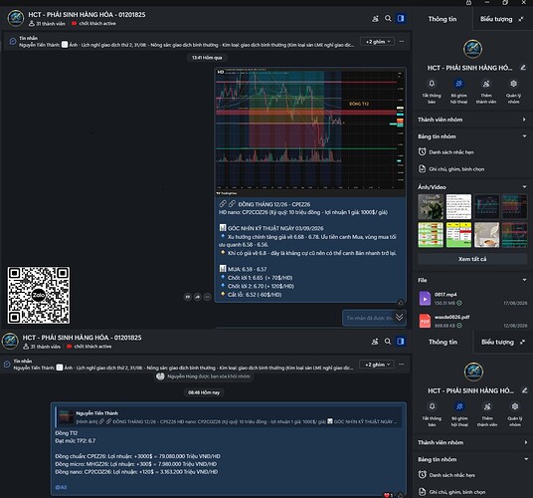The width and height of the screenshot is (533, 498).
Task: Open quoted Nguyễn Tiến Thành message in reply
Action: click(229, 417)
